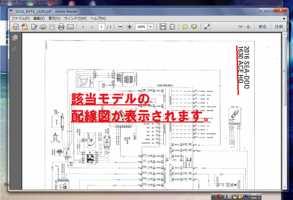Screen dimensions: 293x200
Task: Print the document with the printer icon
Action: [61, 27]
